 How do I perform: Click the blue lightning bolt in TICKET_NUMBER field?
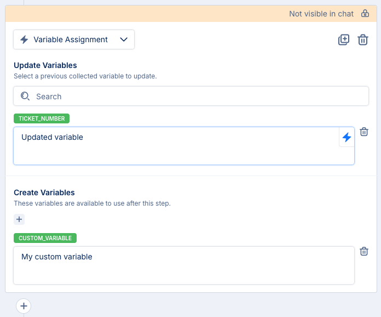click(x=347, y=138)
